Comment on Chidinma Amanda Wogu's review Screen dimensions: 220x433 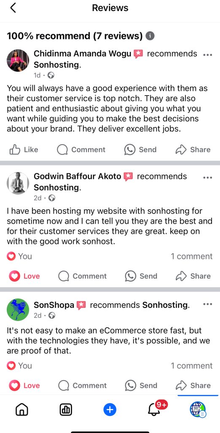click(x=81, y=150)
